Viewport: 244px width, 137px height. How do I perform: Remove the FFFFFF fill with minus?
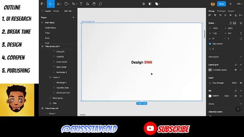(241, 96)
